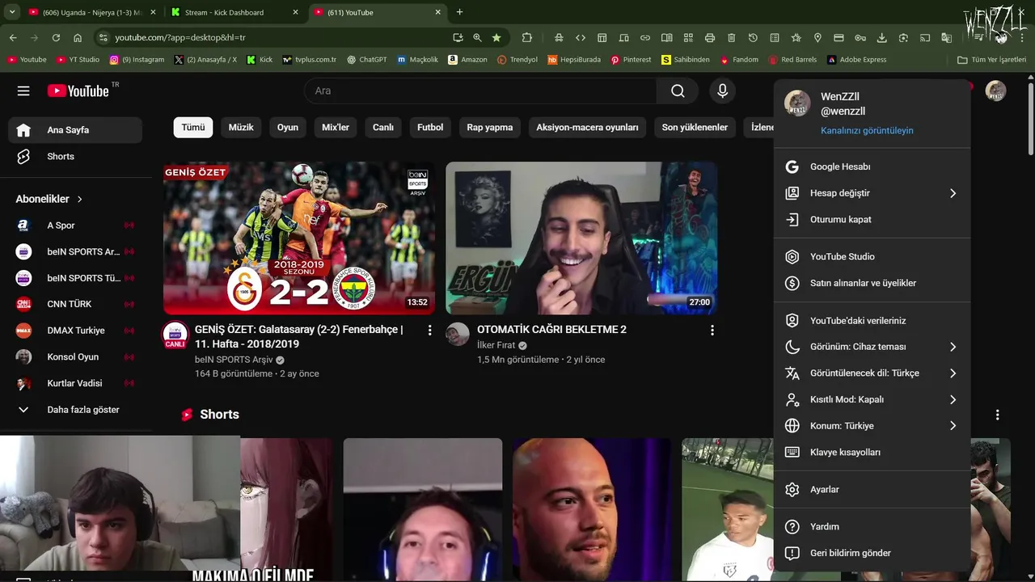Open the YouTube hamburger guide menu
The width and height of the screenshot is (1035, 582).
point(23,91)
